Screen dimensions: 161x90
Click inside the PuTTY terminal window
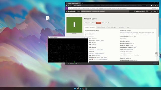coord(68,50)
